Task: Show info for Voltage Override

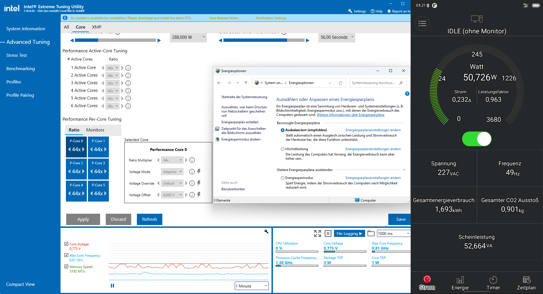Action: 192,183
